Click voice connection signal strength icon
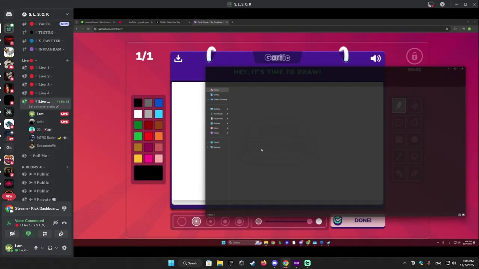This screenshot has height=269, width=479. pos(9,223)
